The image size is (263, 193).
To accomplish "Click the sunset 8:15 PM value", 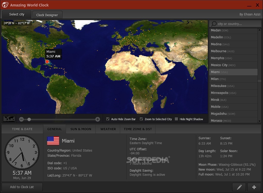I will point(226,143).
